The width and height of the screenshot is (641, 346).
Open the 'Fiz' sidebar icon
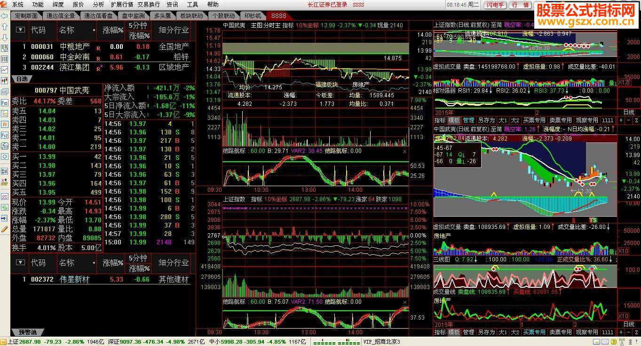(x=5, y=136)
